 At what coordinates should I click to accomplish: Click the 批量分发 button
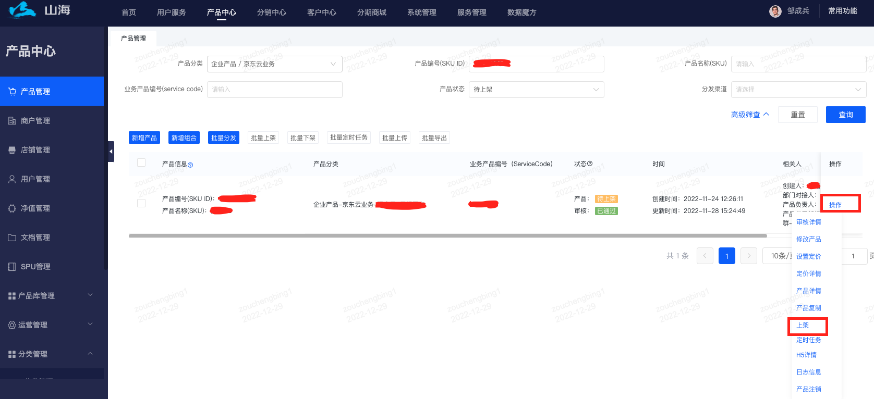click(x=224, y=138)
